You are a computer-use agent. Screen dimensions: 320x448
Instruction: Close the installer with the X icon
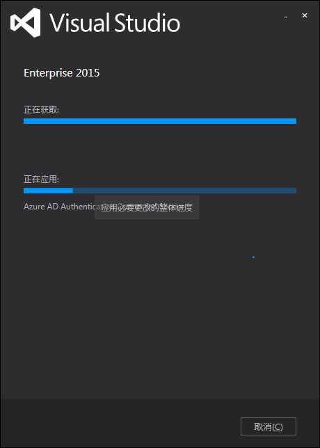coord(305,15)
